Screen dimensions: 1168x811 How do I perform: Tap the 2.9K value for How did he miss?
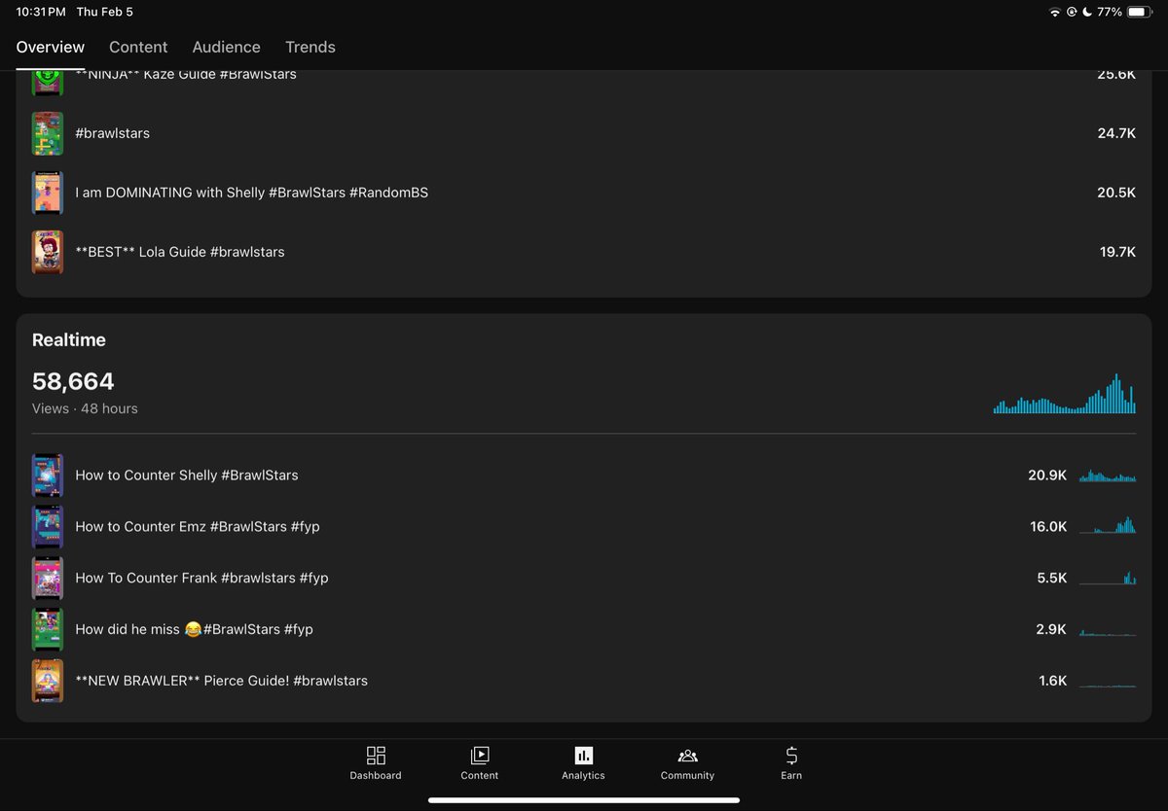[x=1051, y=629]
